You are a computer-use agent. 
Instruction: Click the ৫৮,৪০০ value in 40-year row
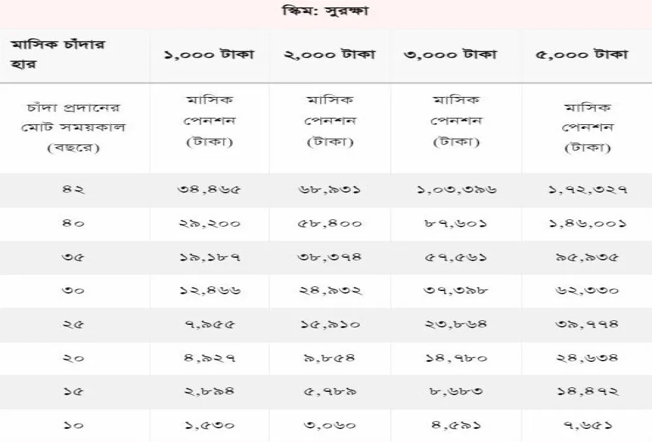click(x=330, y=224)
